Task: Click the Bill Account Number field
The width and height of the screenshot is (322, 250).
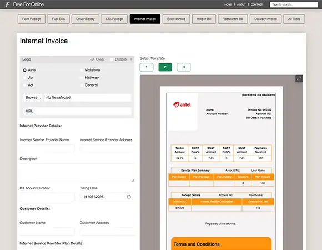Action: tap(47, 197)
